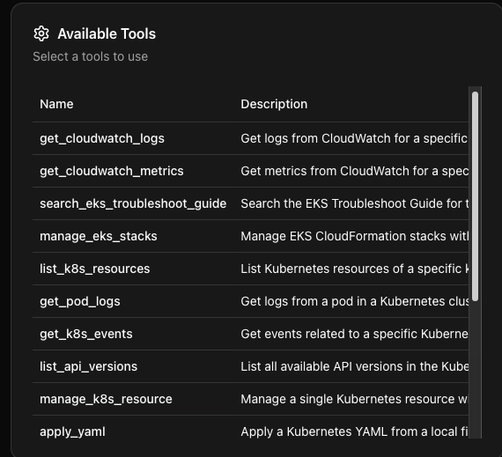The width and height of the screenshot is (502, 457).
Task: Select the list_api_versions tool
Action: [x=89, y=366]
